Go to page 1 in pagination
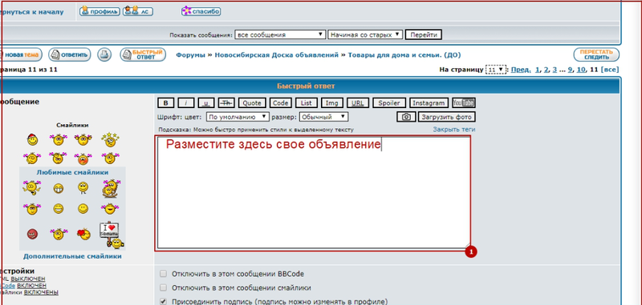The width and height of the screenshot is (642, 305). click(537, 70)
